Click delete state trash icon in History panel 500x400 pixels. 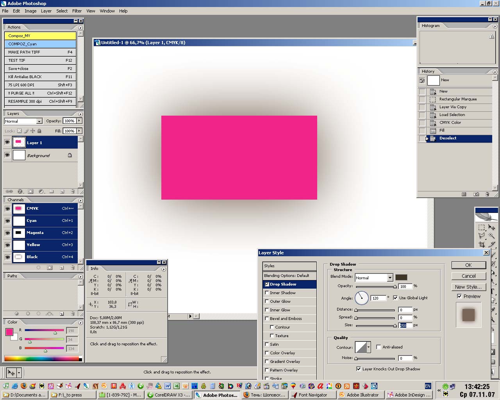pos(487,194)
